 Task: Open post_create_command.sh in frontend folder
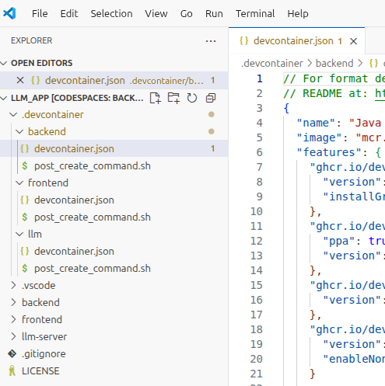(93, 217)
